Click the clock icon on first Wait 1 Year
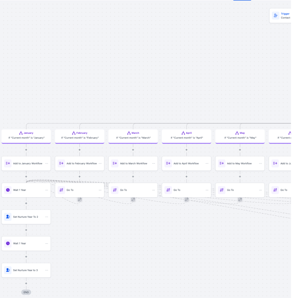 click(x=8, y=190)
